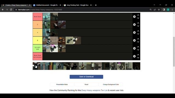Move A tier row up
175x98 pixels.
click(138, 31)
